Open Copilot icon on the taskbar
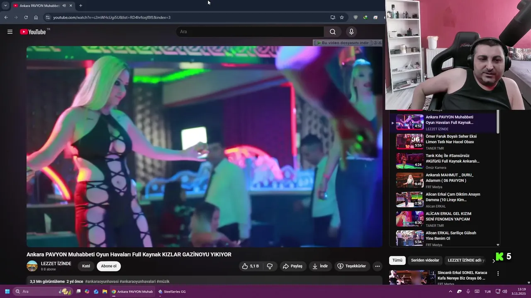This screenshot has width=531, height=298. (x=87, y=291)
